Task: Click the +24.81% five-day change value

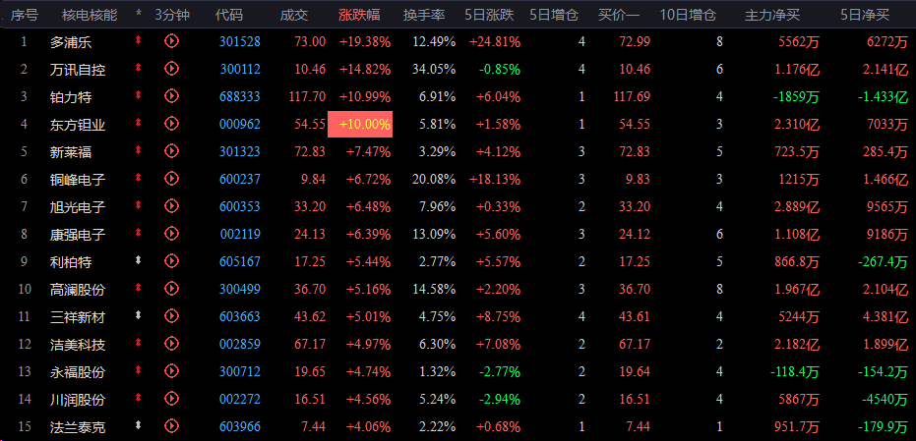Action: click(x=494, y=41)
